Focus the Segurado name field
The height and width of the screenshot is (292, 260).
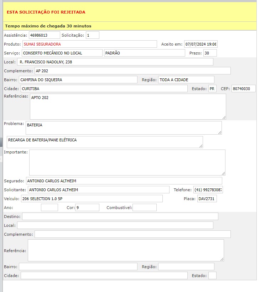point(124,181)
